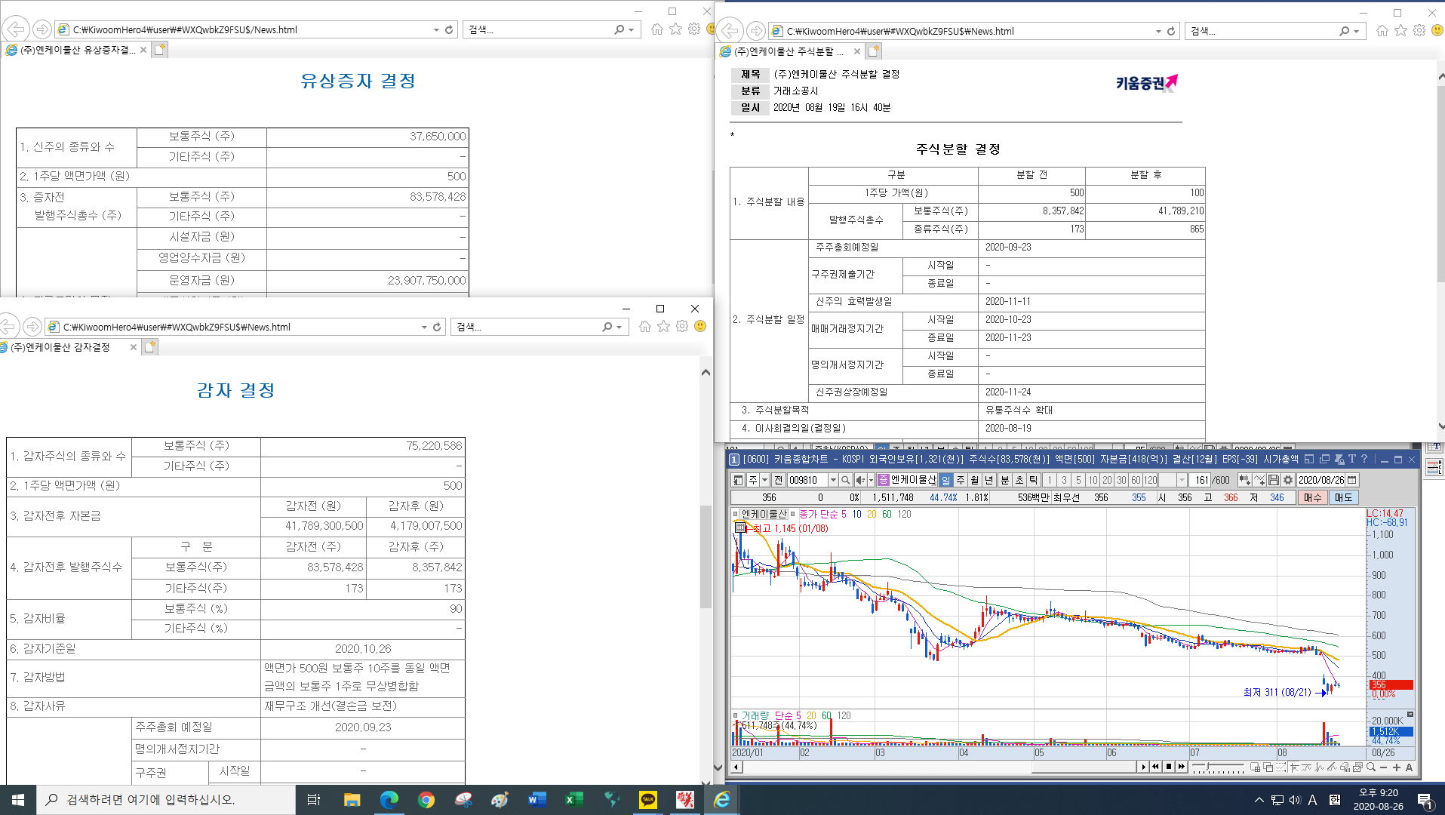Screen dimensions: 1445x815
Task: Click the fast-forward button below chart
Action: pyautogui.click(x=1182, y=767)
